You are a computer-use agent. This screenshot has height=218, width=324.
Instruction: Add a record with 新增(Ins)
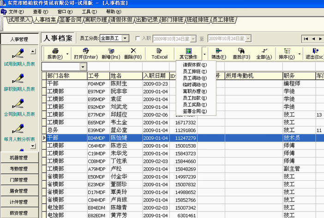[x=111, y=53]
